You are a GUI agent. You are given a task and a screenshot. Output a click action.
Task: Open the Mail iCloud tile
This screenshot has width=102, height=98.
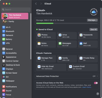[x=88, y=44]
